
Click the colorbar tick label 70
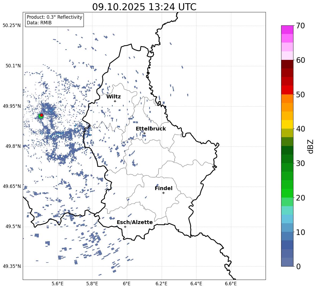click(300, 26)
